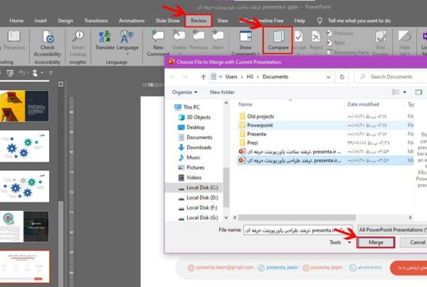Switch to the Transitions tab
The height and width of the screenshot is (287, 427).
tap(96, 21)
